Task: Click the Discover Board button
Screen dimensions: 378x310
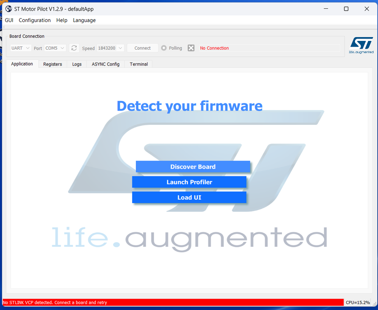Action: pos(193,167)
